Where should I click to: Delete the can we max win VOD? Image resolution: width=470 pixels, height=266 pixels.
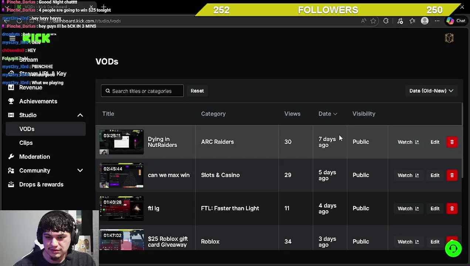tap(452, 175)
